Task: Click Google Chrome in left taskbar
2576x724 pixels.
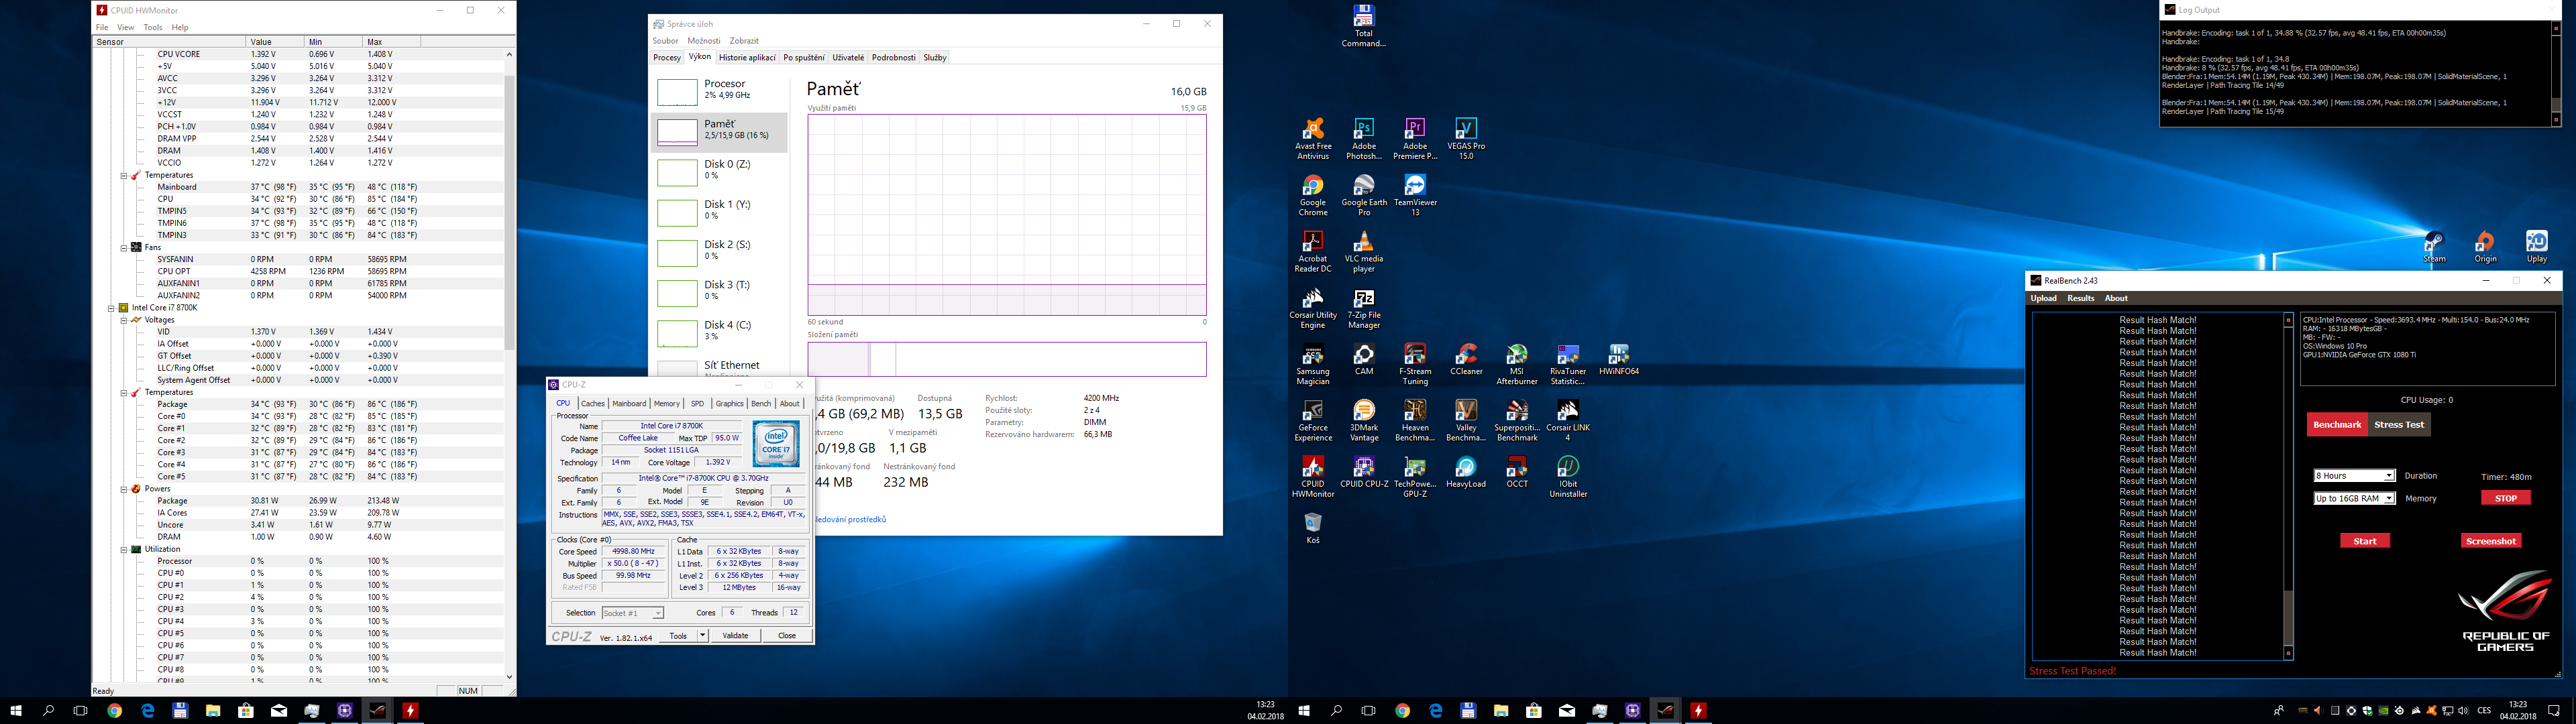Action: point(115,711)
